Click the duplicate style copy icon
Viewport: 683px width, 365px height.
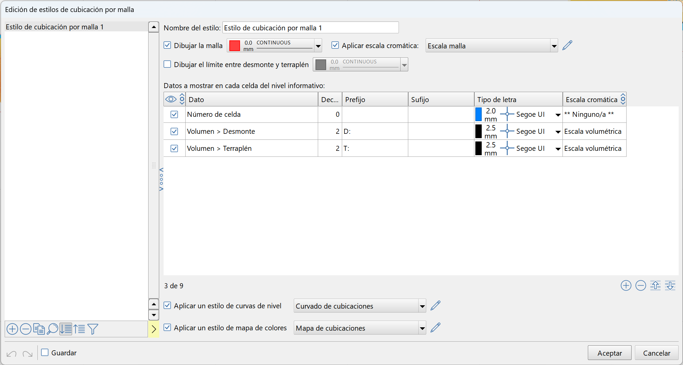(x=39, y=329)
